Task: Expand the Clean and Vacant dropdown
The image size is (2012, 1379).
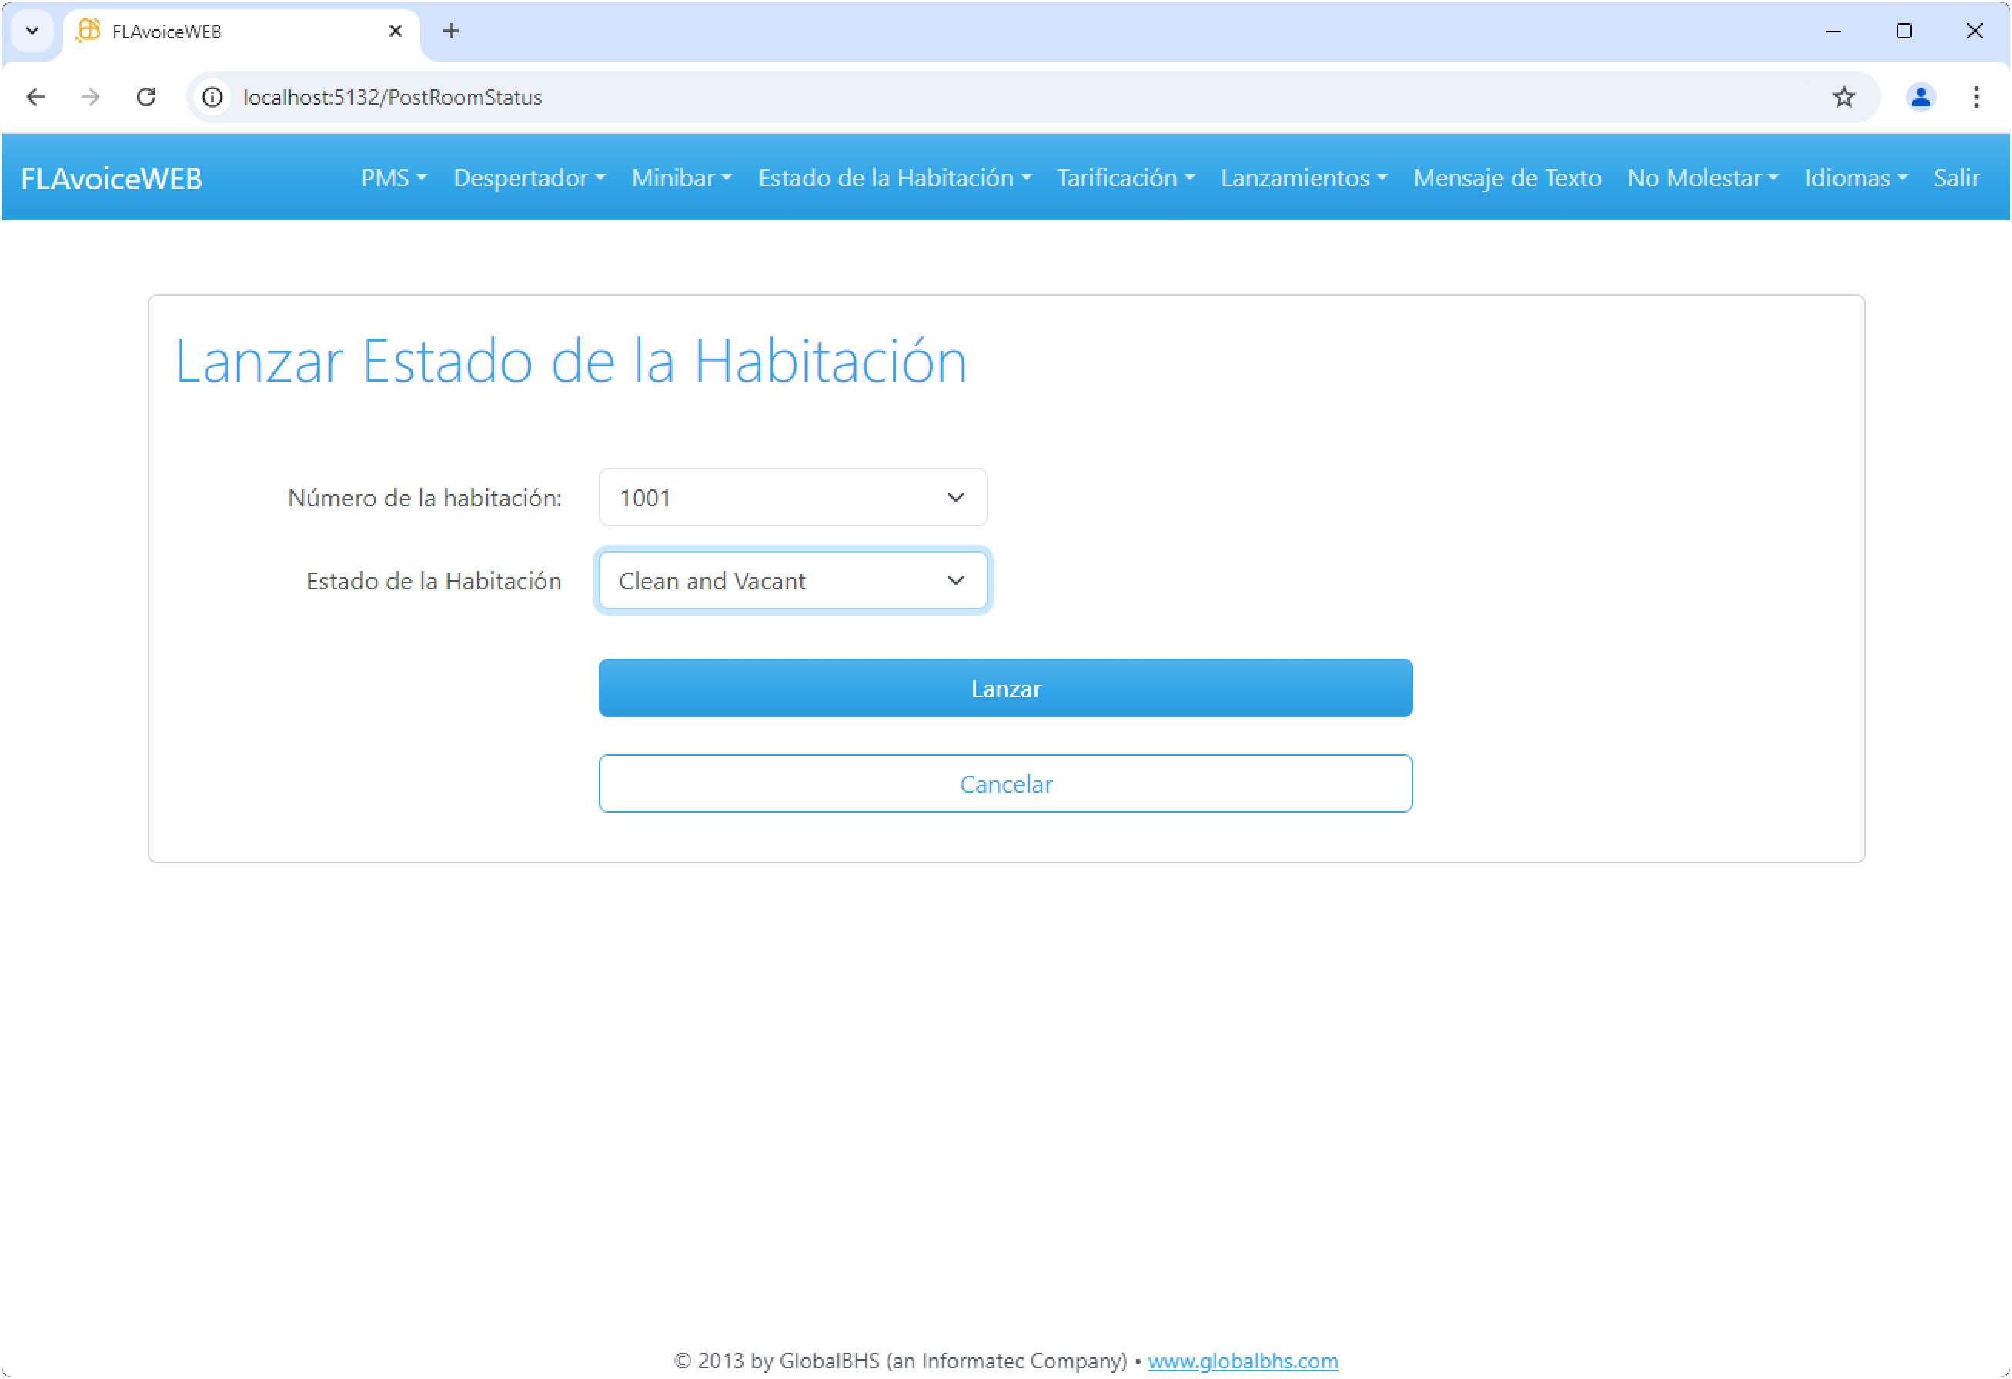Action: [792, 581]
